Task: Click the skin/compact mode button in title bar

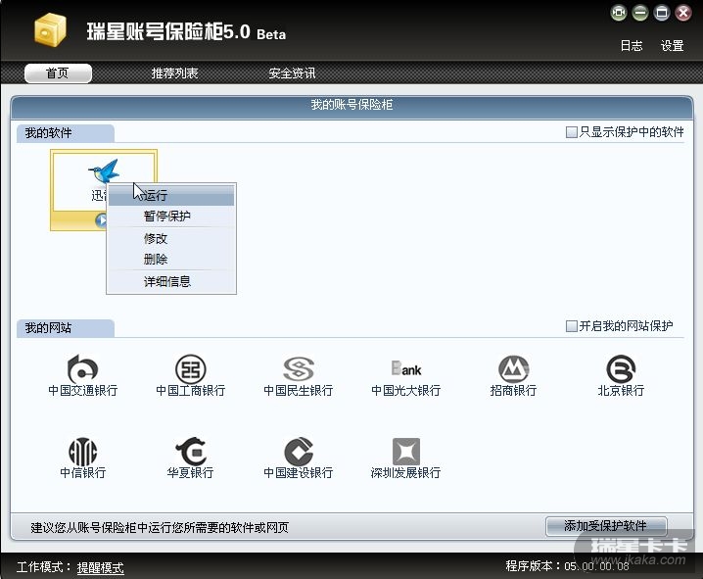Action: pyautogui.click(x=619, y=13)
